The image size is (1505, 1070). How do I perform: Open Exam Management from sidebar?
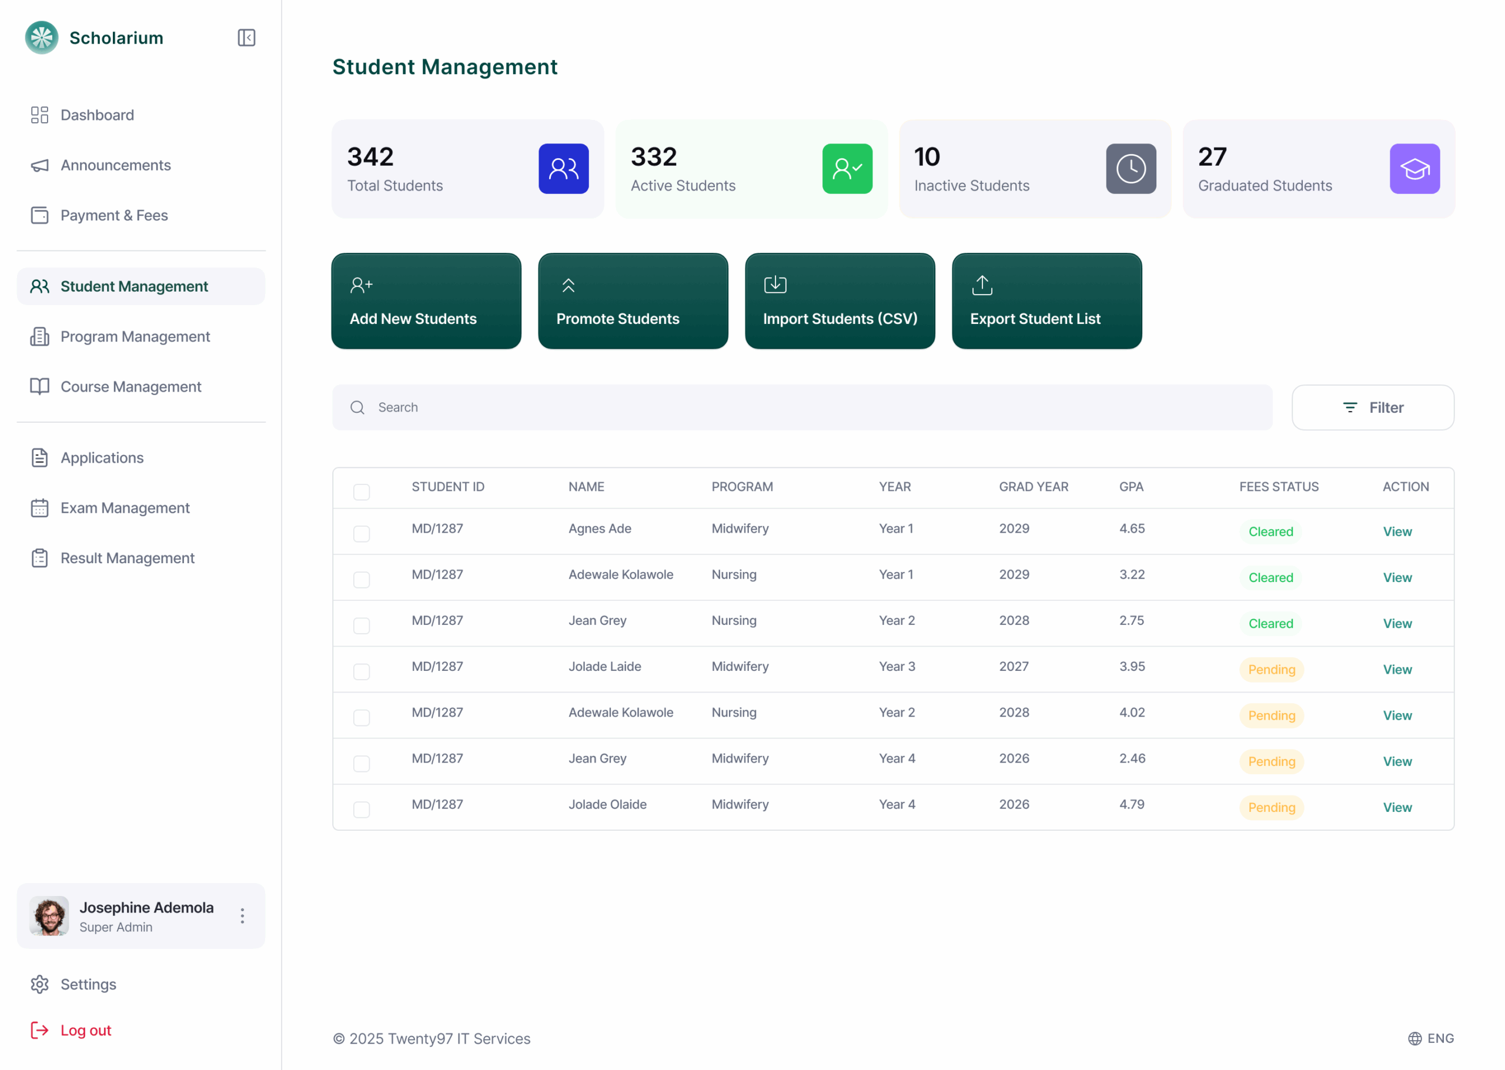pos(125,508)
